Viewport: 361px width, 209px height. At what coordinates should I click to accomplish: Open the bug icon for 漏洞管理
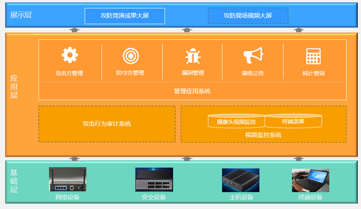click(193, 56)
